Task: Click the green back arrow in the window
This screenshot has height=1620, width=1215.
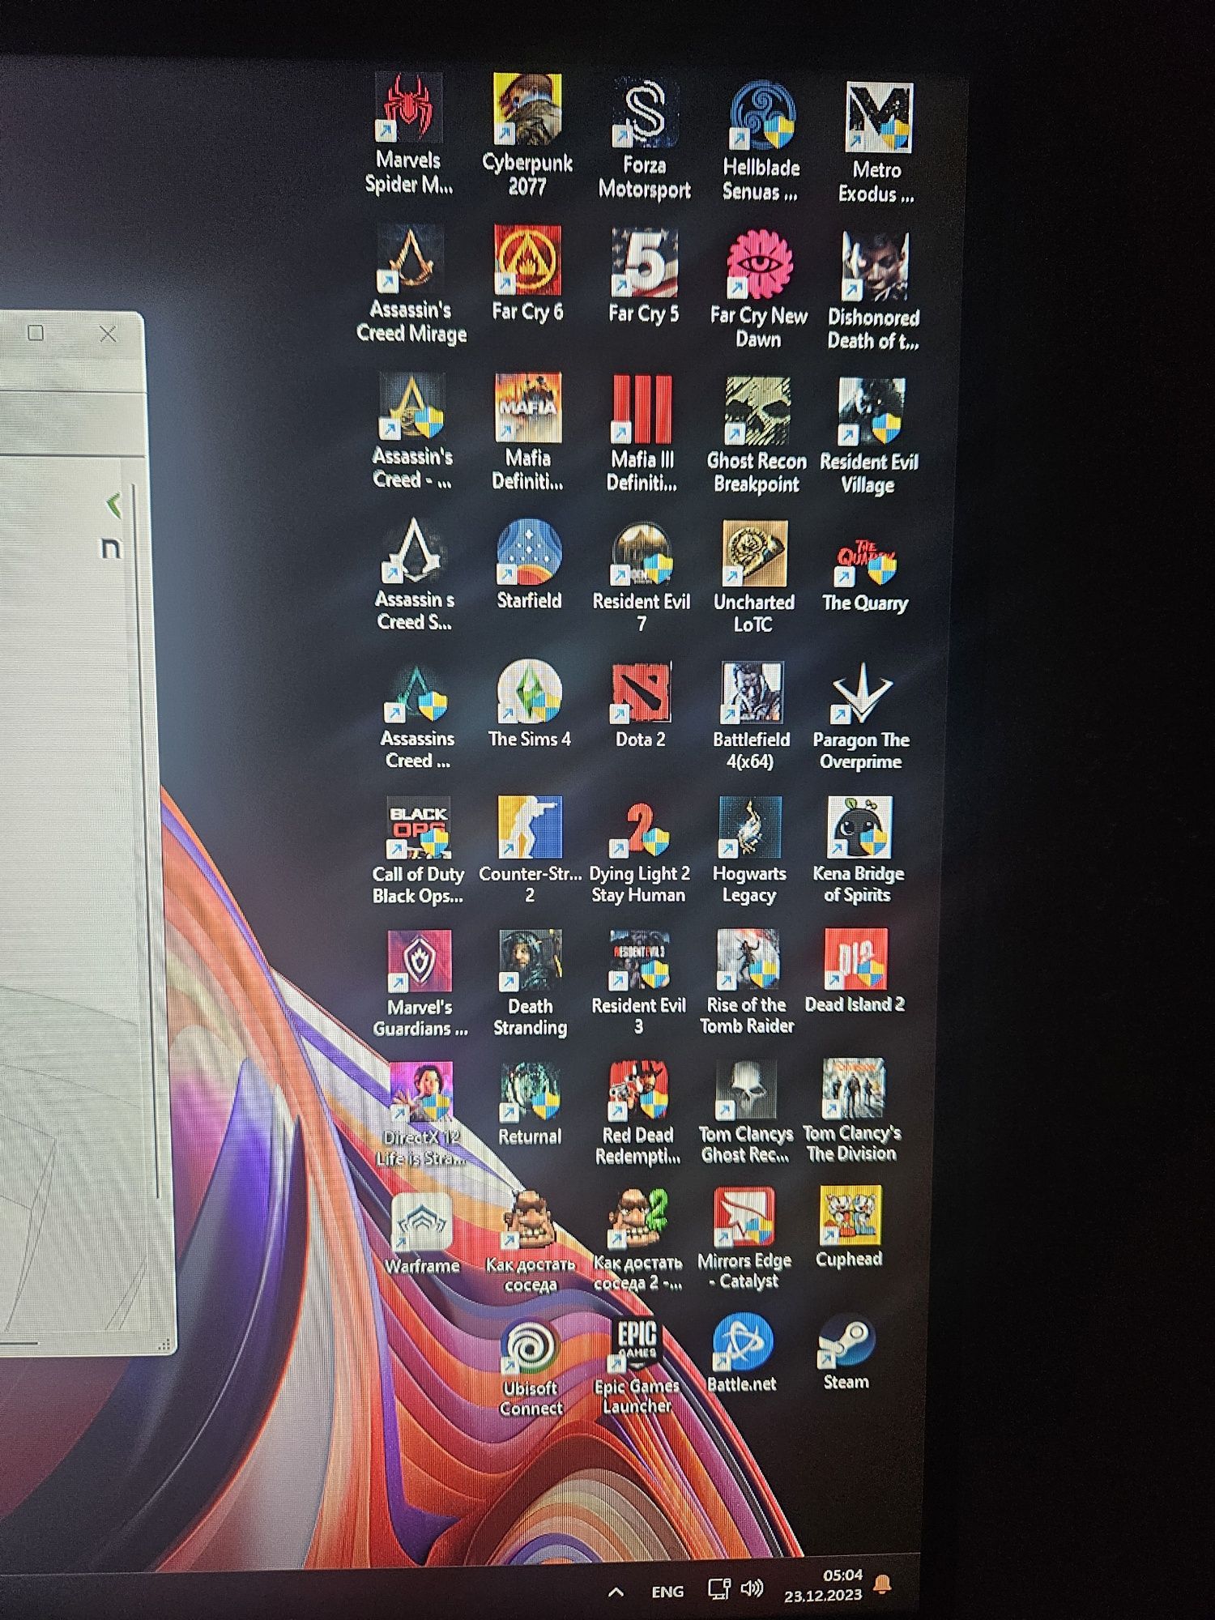Action: pos(113,505)
